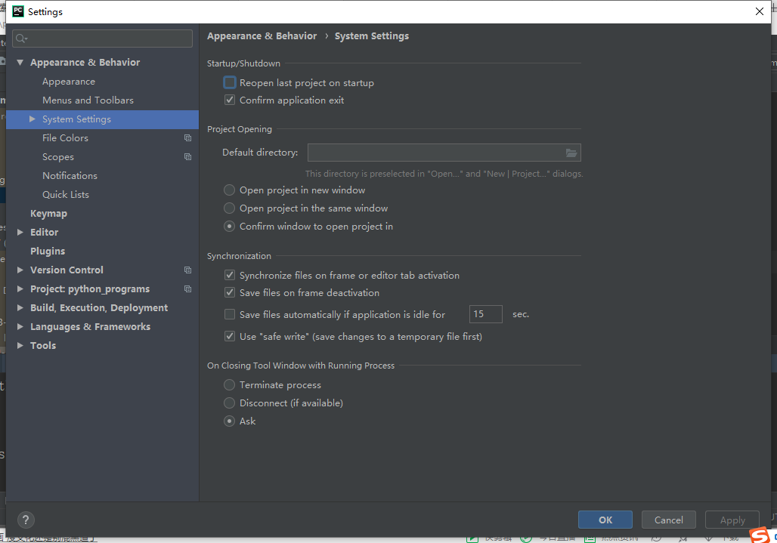Click Editor in the settings tree
The width and height of the screenshot is (777, 543).
tap(44, 232)
